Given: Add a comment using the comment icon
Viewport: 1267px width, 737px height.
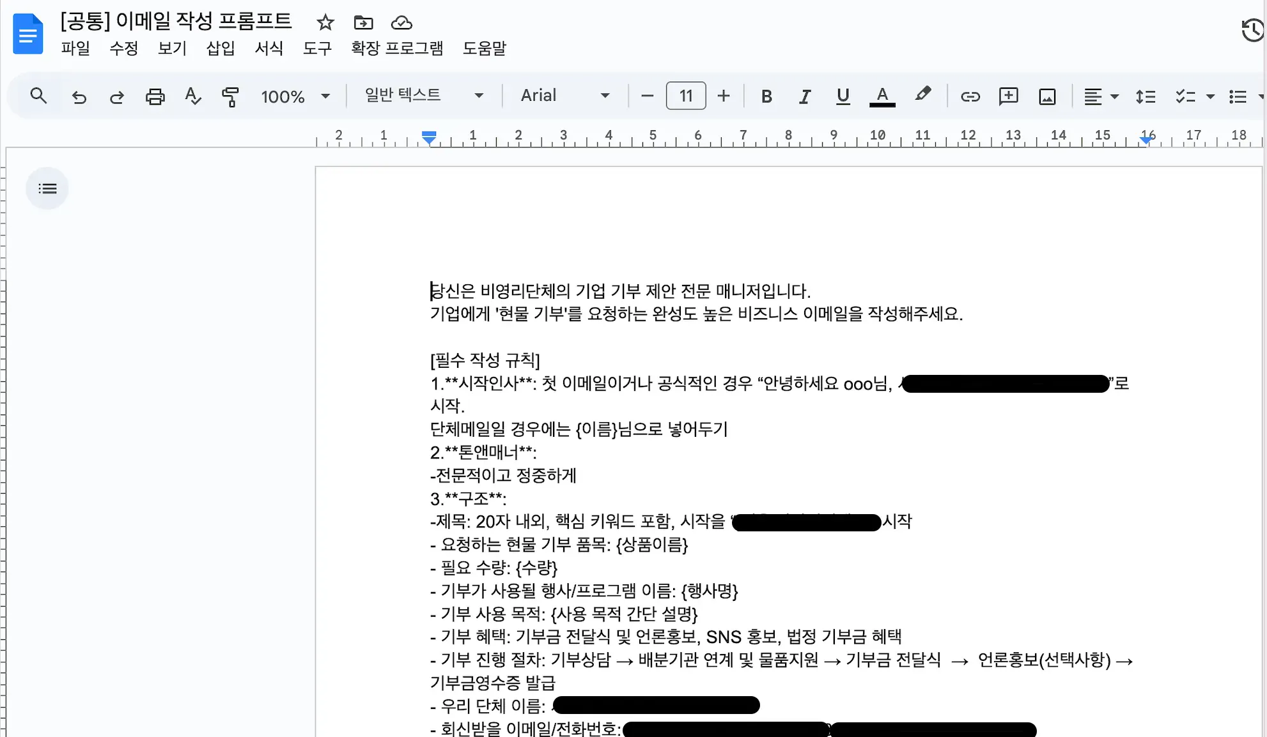Looking at the screenshot, I should [x=1008, y=96].
